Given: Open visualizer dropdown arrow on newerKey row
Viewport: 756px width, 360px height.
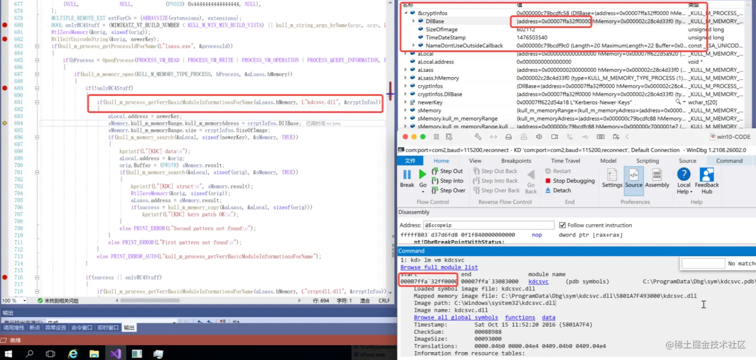Looking at the screenshot, I should click(683, 102).
